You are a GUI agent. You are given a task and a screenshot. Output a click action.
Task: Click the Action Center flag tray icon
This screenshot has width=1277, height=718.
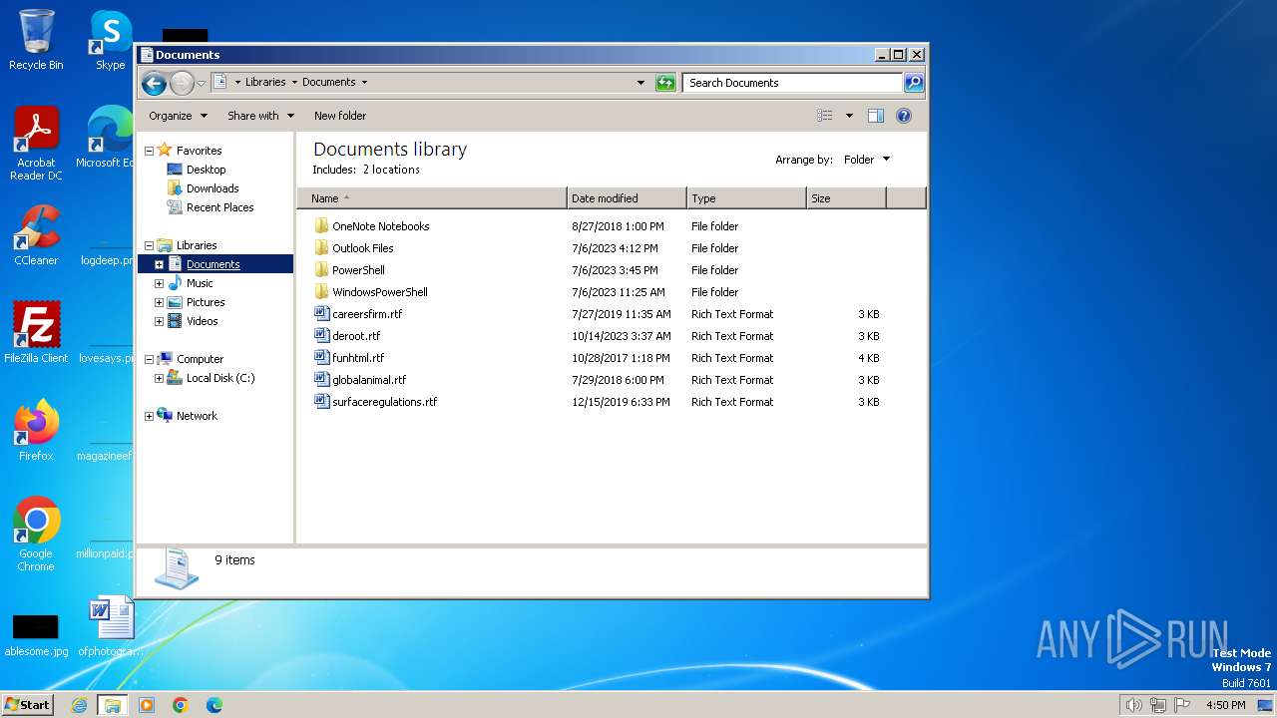point(1182,705)
